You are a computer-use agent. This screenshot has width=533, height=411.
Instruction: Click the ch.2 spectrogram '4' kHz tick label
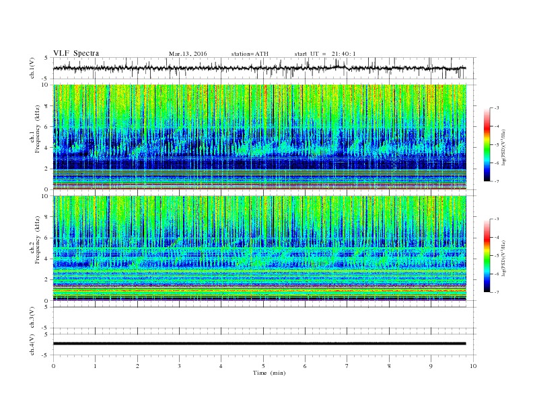47,259
